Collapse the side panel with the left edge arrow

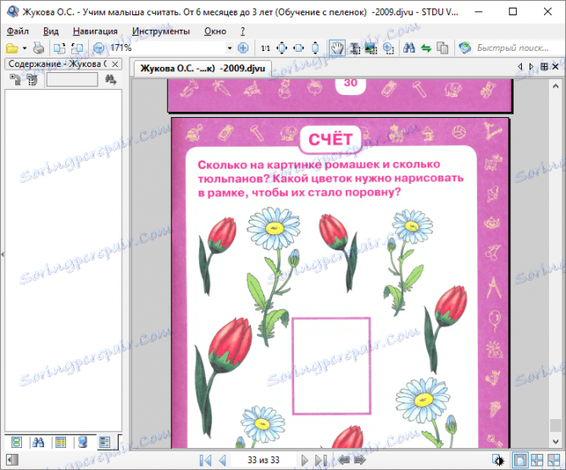click(3, 255)
